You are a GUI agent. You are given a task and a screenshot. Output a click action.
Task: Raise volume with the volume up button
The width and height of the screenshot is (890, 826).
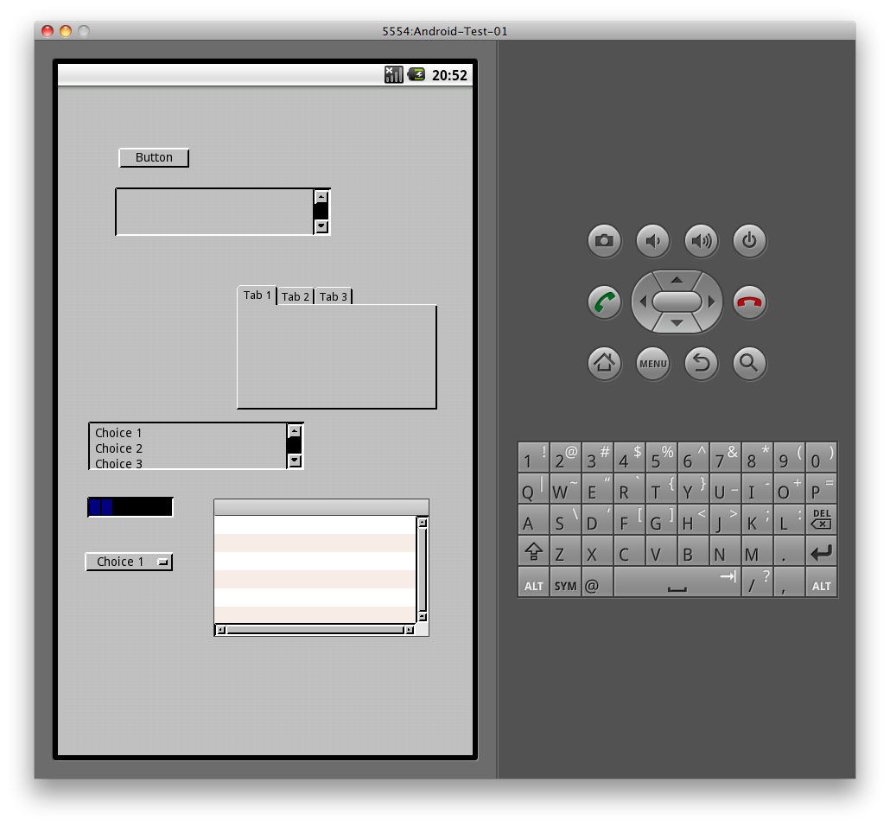pyautogui.click(x=701, y=241)
